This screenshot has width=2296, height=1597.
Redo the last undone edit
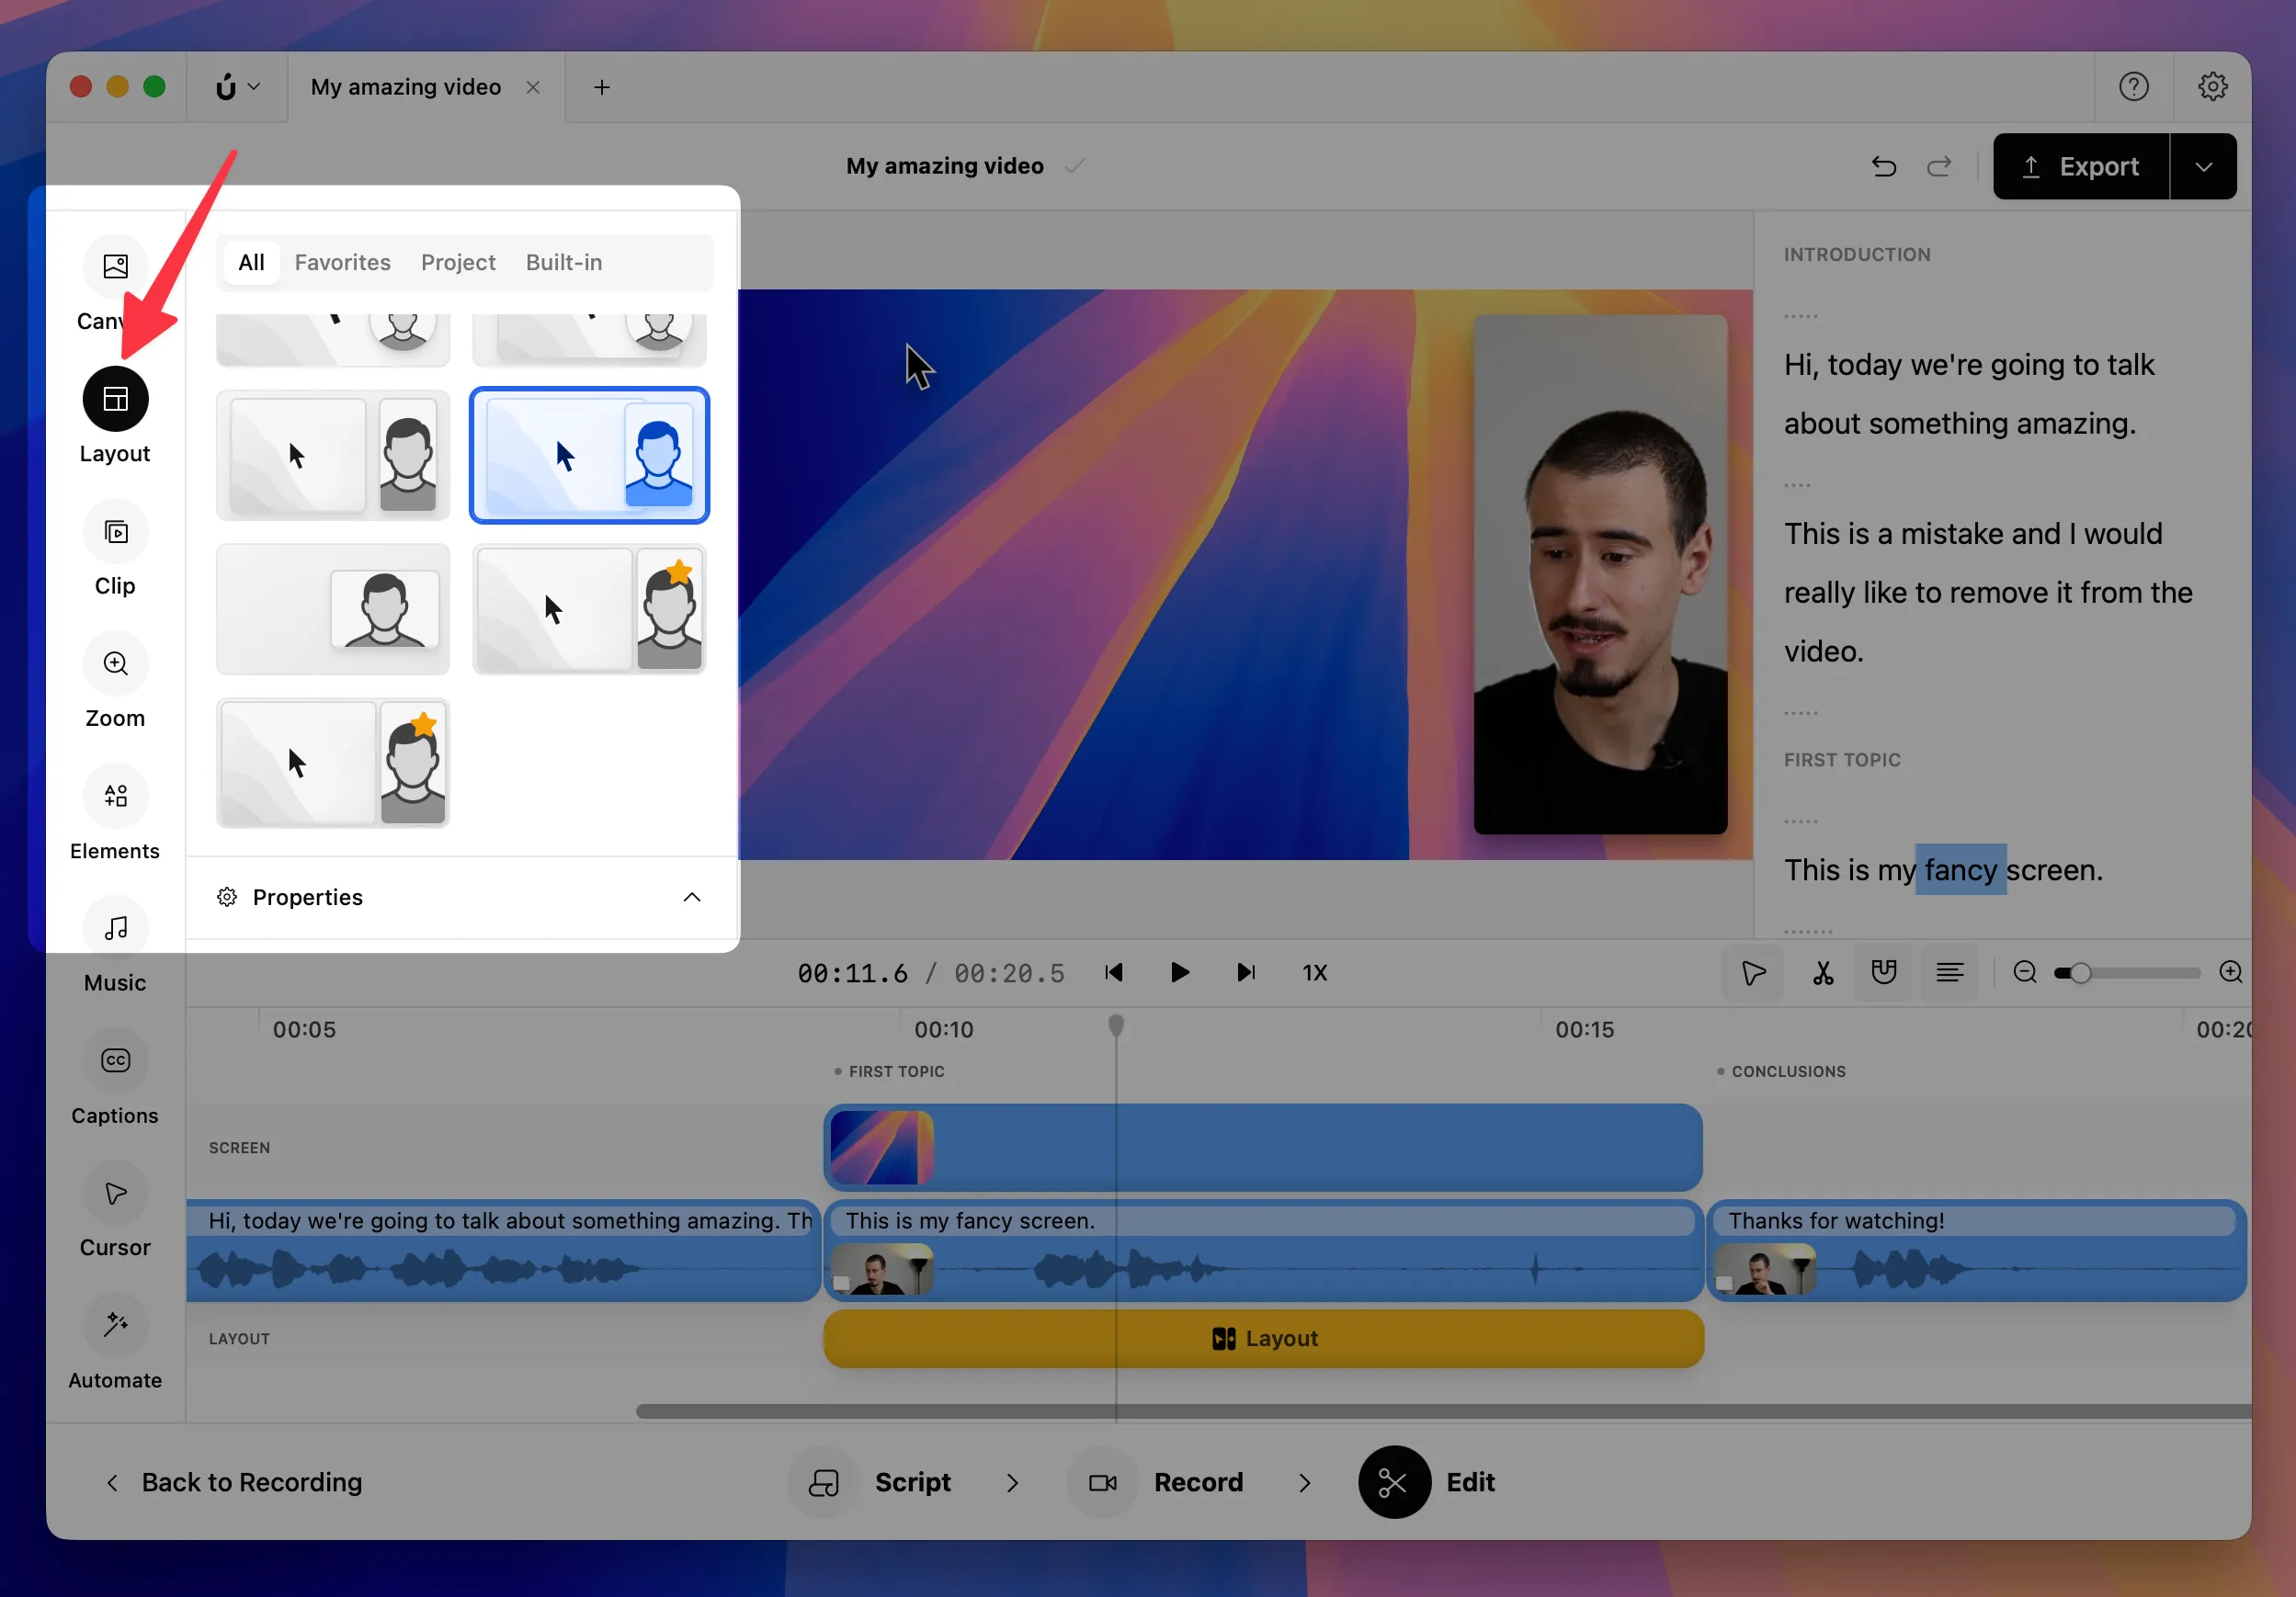(1939, 166)
